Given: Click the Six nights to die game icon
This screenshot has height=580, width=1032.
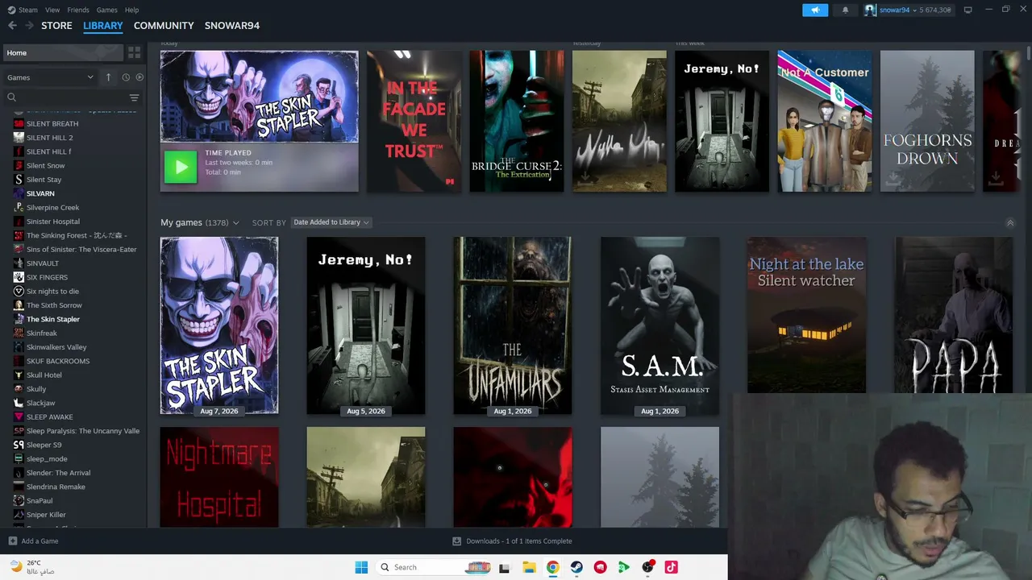Looking at the screenshot, I should 19,292.
